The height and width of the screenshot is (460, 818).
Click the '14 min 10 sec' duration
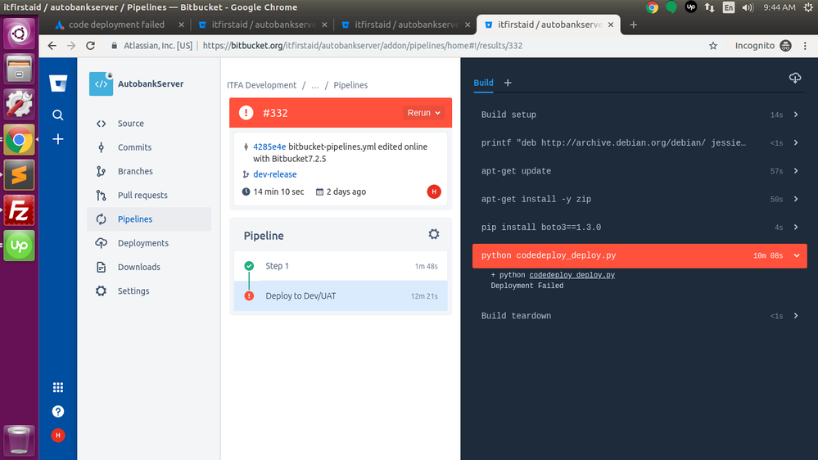click(x=278, y=192)
